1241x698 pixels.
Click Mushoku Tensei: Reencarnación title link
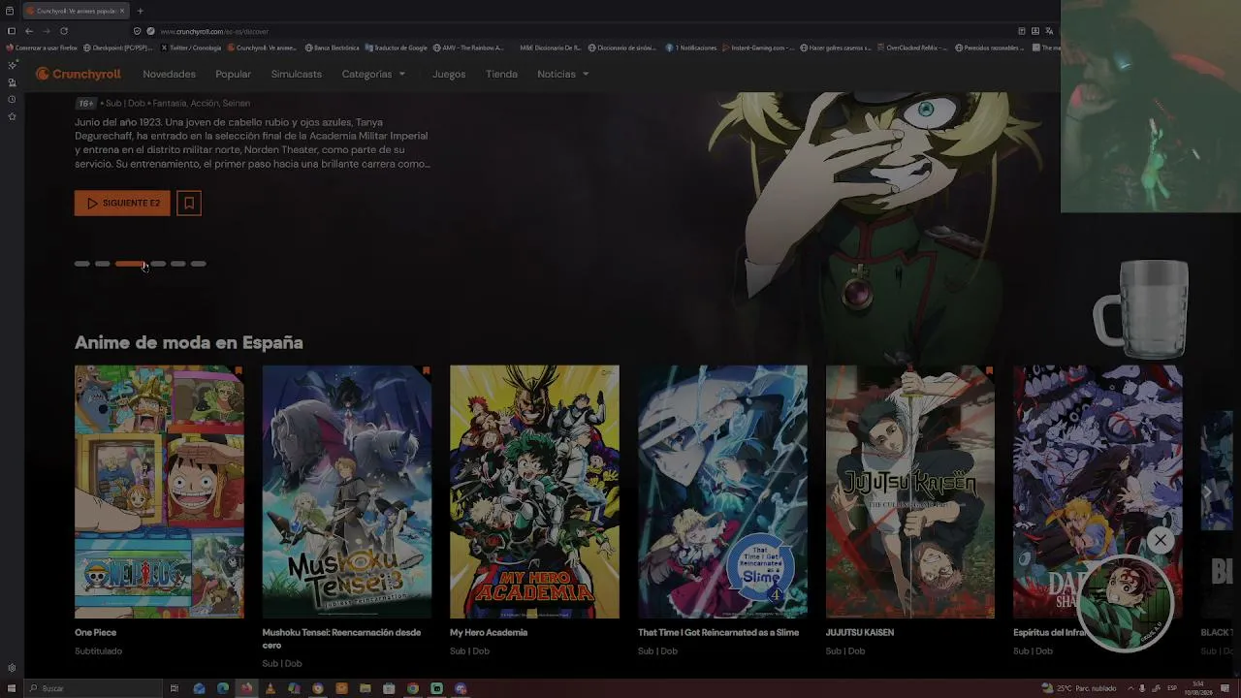[341, 638]
